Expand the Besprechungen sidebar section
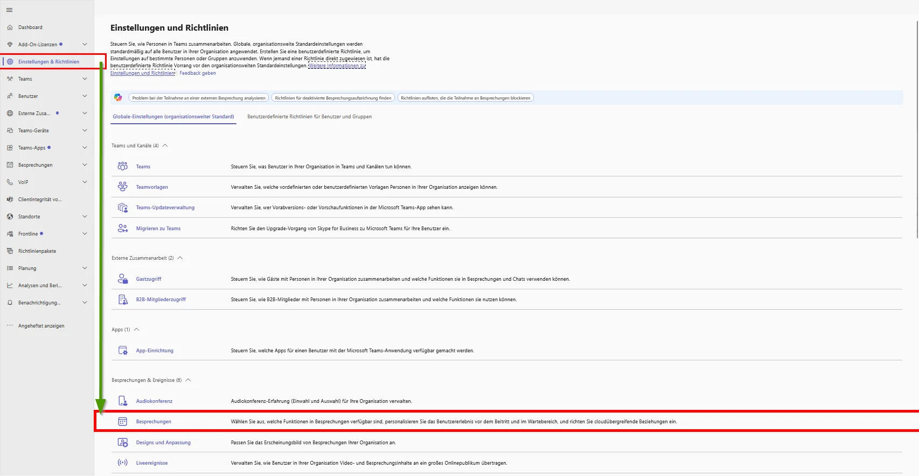Screen dimensions: 919x476 click(x=85, y=165)
